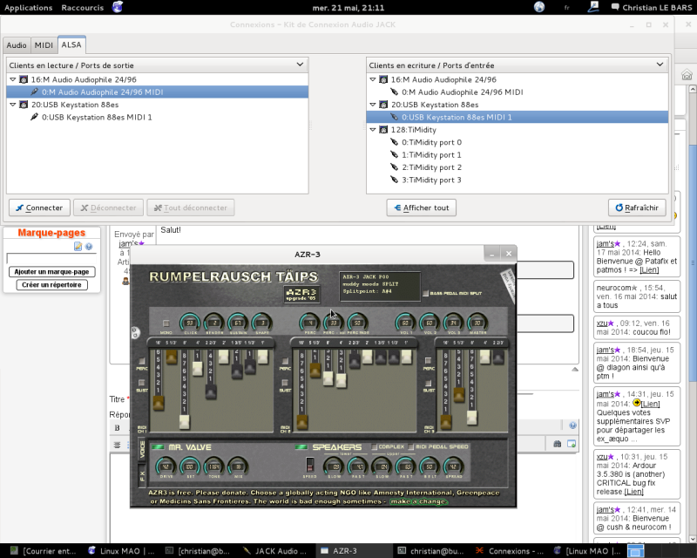Viewport: 697px width, 558px height.
Task: Toggle the MR. VALVE power LED
Action: pos(158,447)
